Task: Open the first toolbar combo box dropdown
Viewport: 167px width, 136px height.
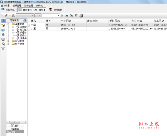Action: (33, 16)
